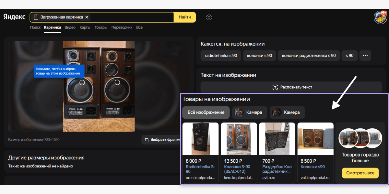Open camera image search icon
Viewport: 389px width, 194px height.
point(209,17)
